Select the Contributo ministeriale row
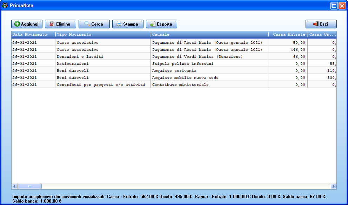The width and height of the screenshot is (348, 205). coord(174,85)
